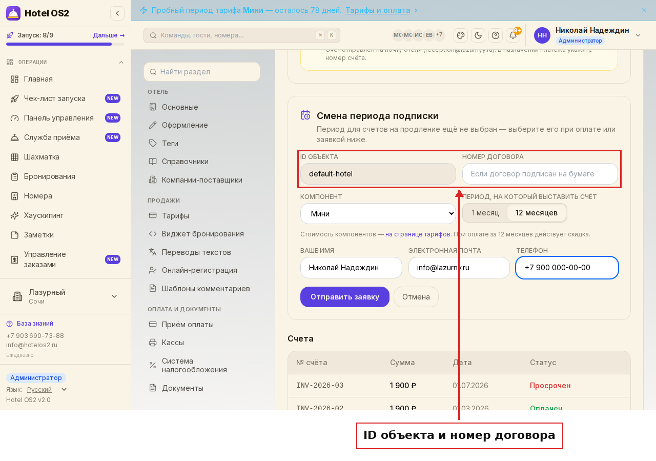Open Оформление settings
Viewport: 656px width, 461px height.
tap(202, 125)
